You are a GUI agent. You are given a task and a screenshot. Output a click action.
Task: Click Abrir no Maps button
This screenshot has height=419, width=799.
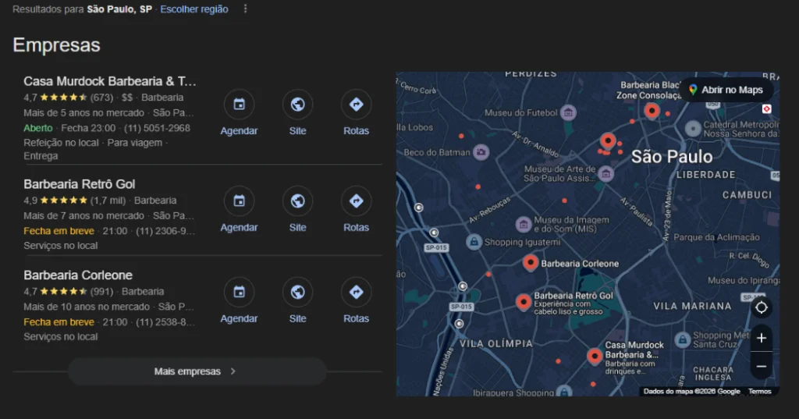(x=726, y=90)
